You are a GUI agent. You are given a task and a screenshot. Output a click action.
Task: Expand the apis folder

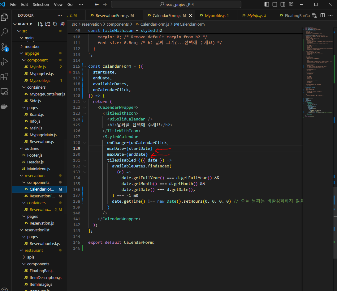(x=31, y=257)
